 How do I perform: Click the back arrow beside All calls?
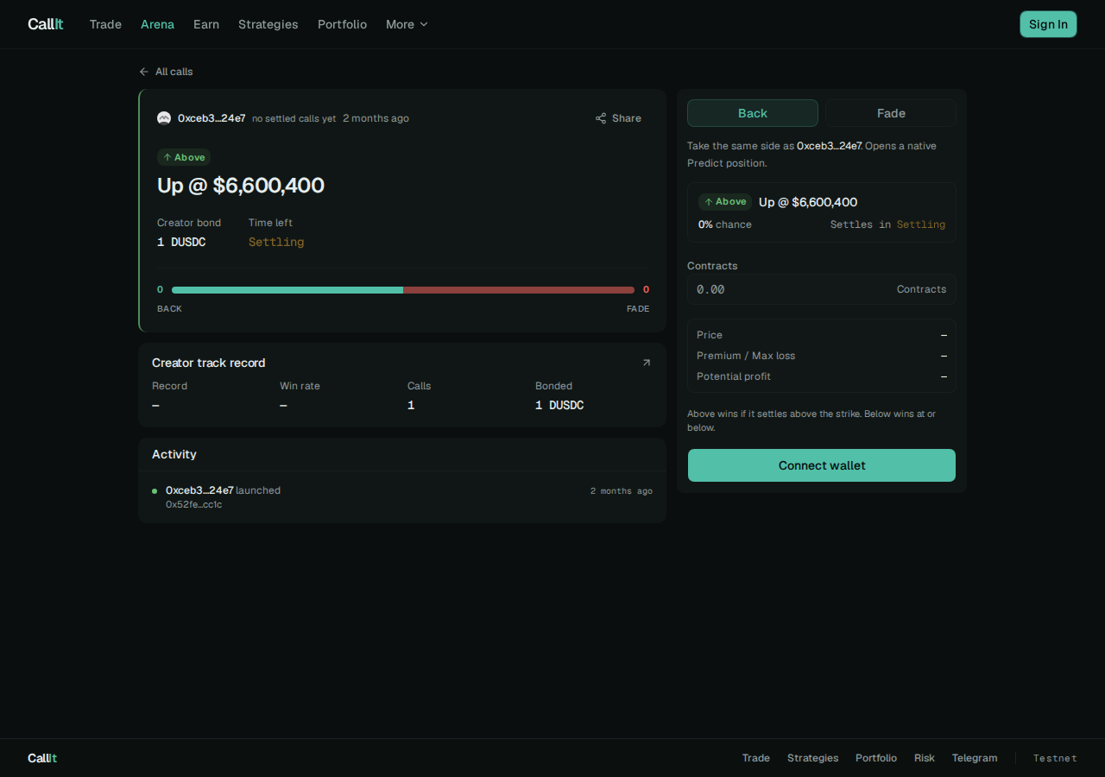coord(143,72)
